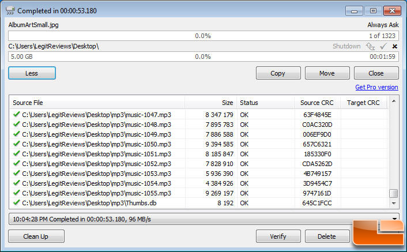Click size value 8 185 847

pyautogui.click(x=220, y=154)
